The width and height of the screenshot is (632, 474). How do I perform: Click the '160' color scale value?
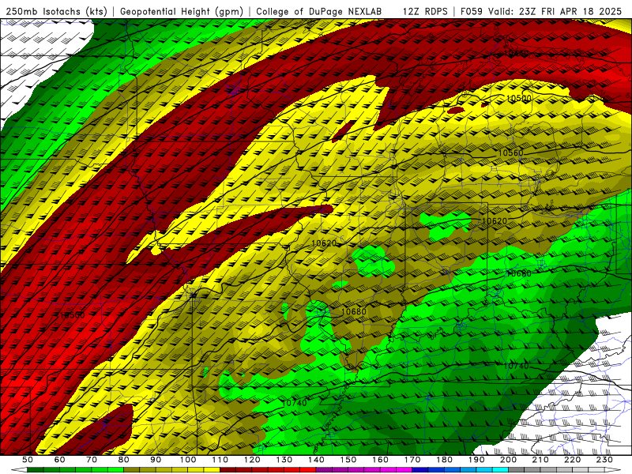click(380, 460)
